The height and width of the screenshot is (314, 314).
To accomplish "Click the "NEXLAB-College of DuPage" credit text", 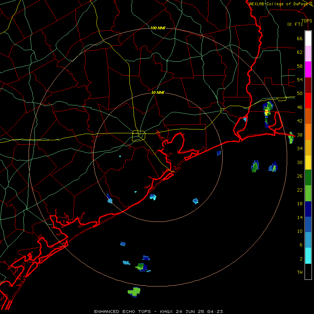I will coord(279,4).
